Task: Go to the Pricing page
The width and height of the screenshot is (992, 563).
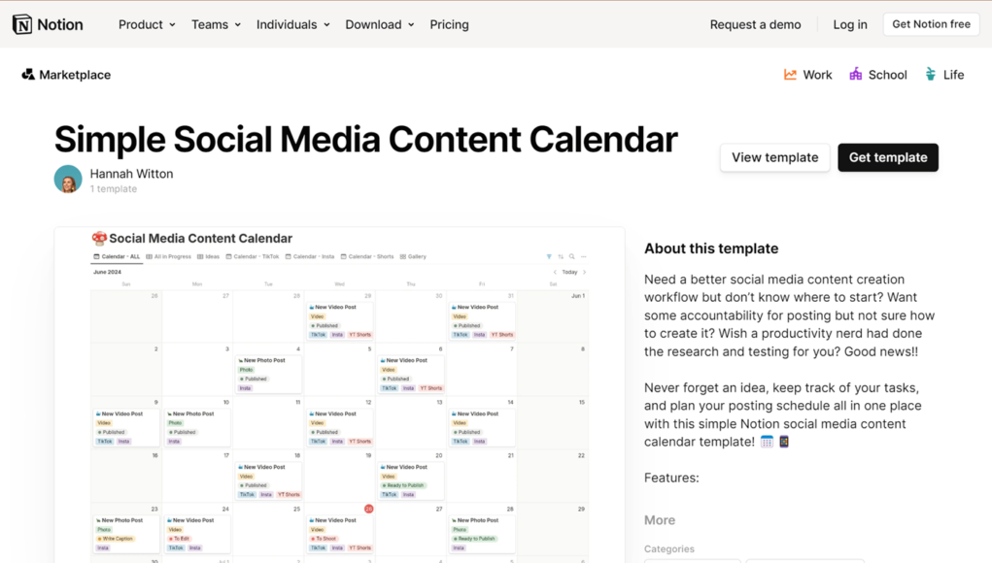Action: click(449, 24)
